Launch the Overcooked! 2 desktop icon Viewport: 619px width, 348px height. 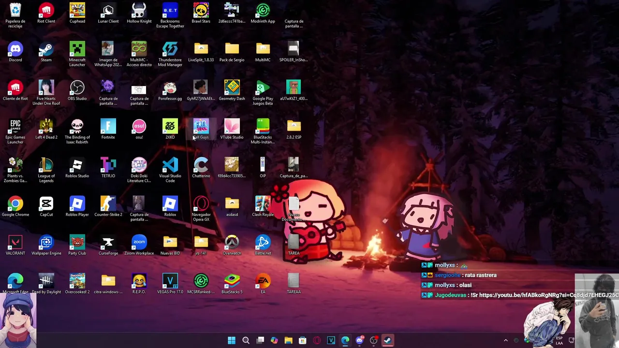point(77,284)
